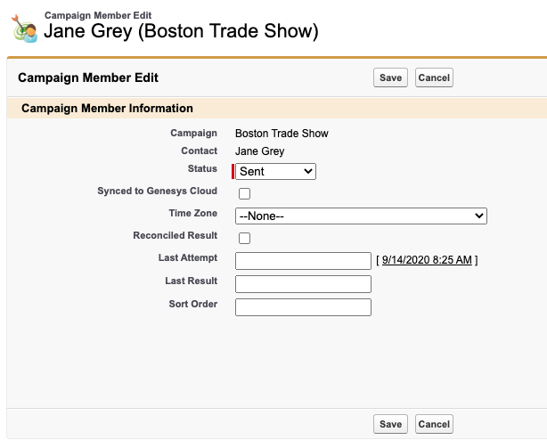Viewport: 547px width, 440px height.
Task: Click the Campaign Member Edit heading
Action: pyautogui.click(x=88, y=77)
